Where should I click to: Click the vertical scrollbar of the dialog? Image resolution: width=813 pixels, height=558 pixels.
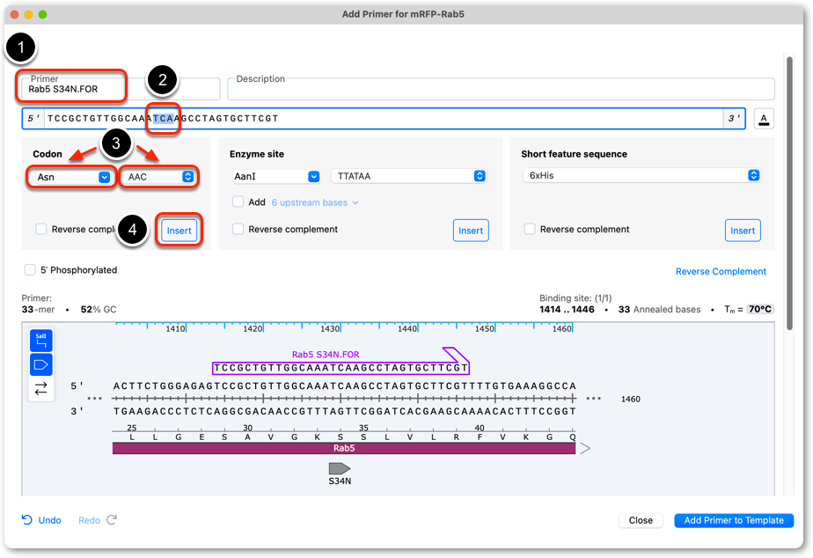coord(789,193)
